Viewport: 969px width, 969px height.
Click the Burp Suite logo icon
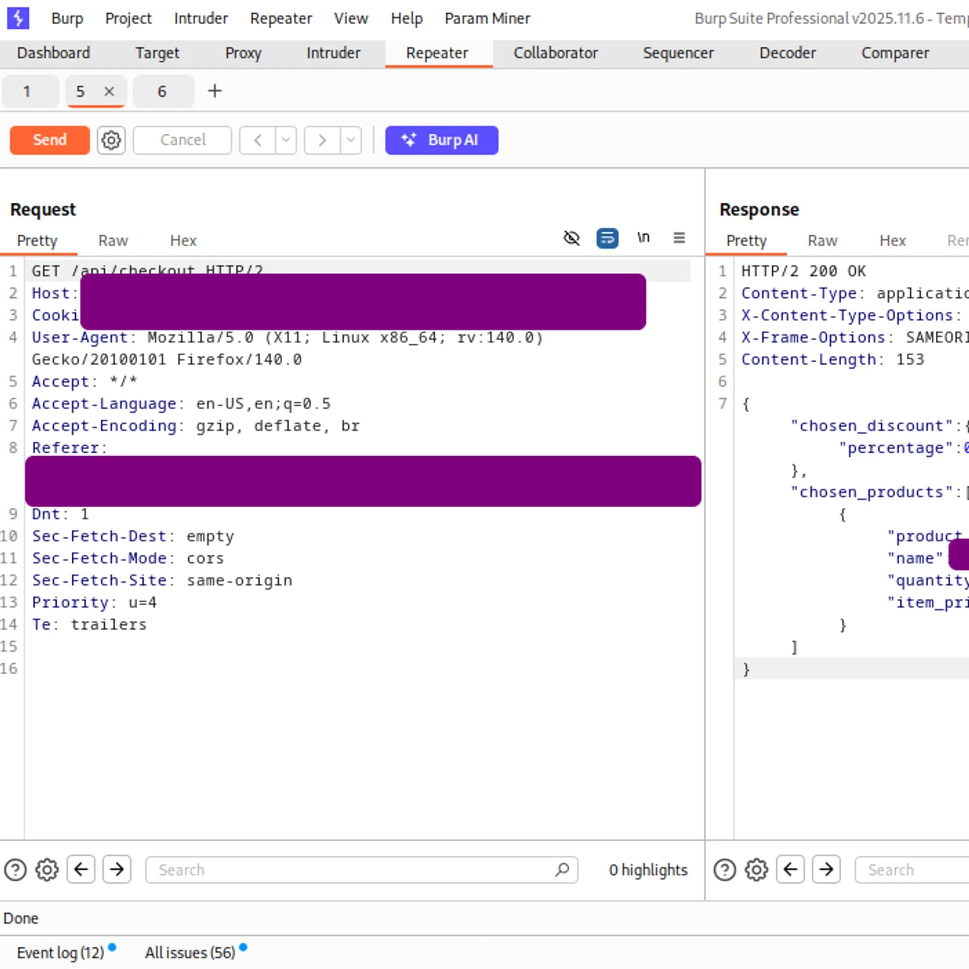pyautogui.click(x=18, y=18)
